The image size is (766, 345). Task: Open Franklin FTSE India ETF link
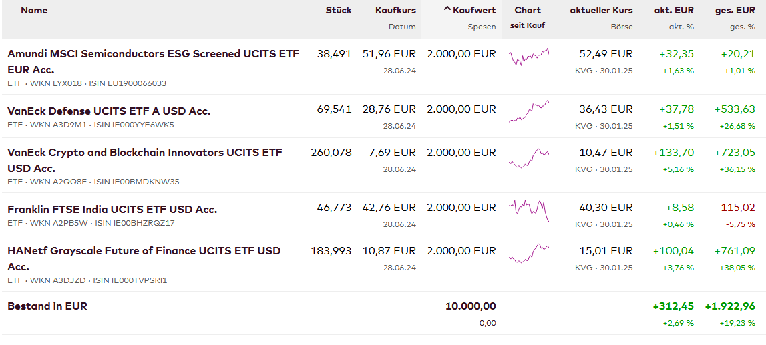pyautogui.click(x=112, y=209)
